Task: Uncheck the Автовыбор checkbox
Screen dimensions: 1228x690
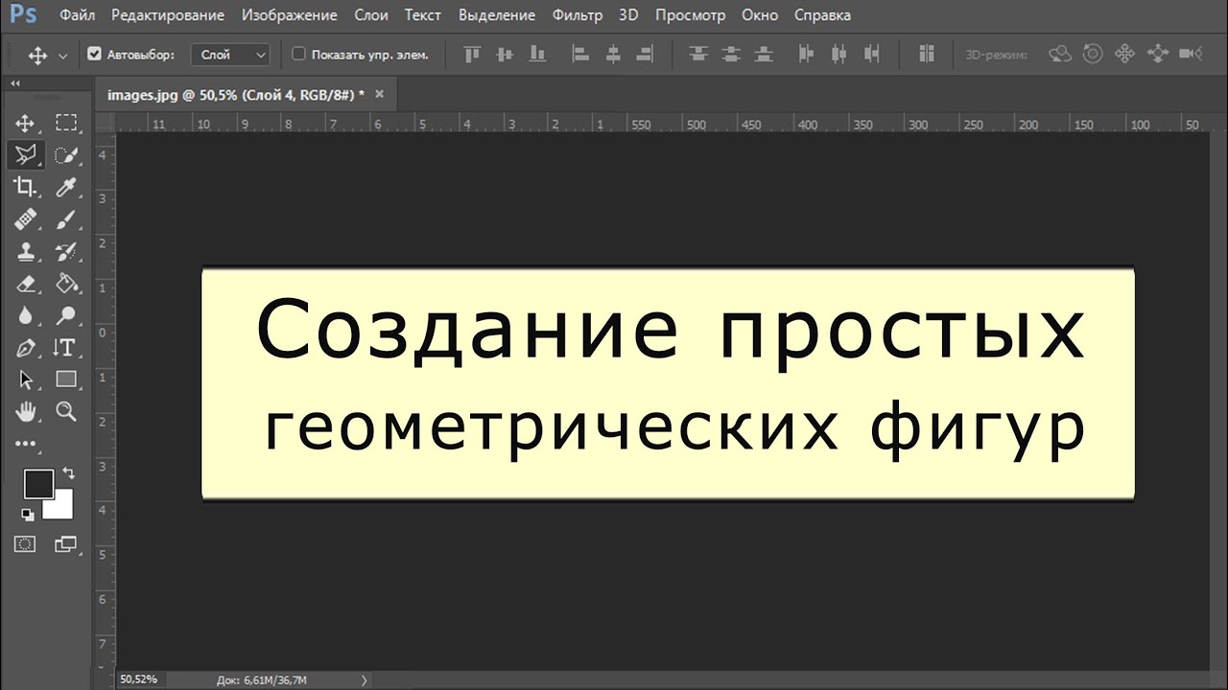Action: pos(94,55)
